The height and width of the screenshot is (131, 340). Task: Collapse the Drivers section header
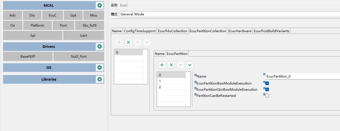(x=49, y=46)
